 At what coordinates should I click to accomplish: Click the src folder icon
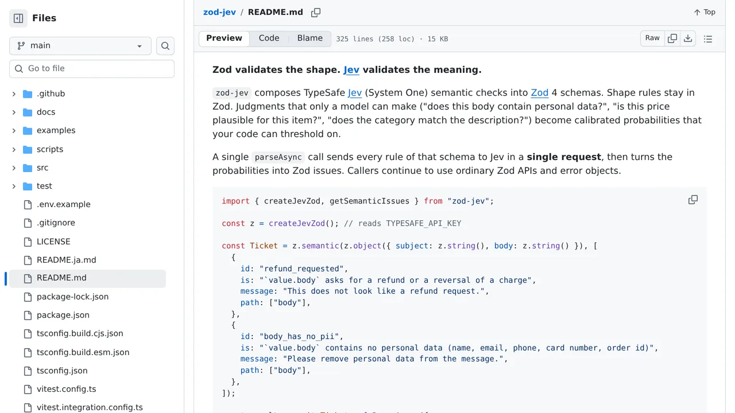point(28,167)
